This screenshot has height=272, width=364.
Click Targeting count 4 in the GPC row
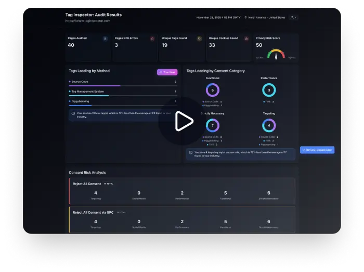point(96,222)
